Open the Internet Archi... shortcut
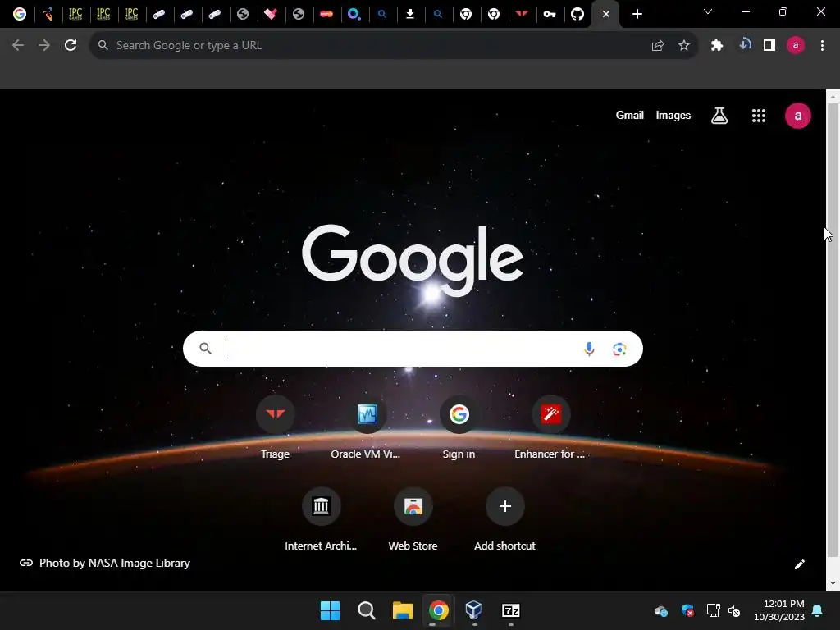The image size is (840, 630). [x=321, y=519]
